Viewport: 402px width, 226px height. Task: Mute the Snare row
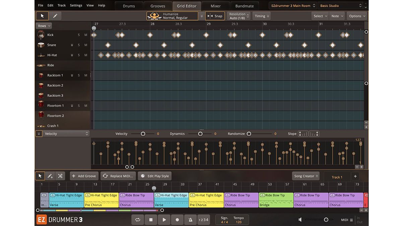click(x=86, y=45)
